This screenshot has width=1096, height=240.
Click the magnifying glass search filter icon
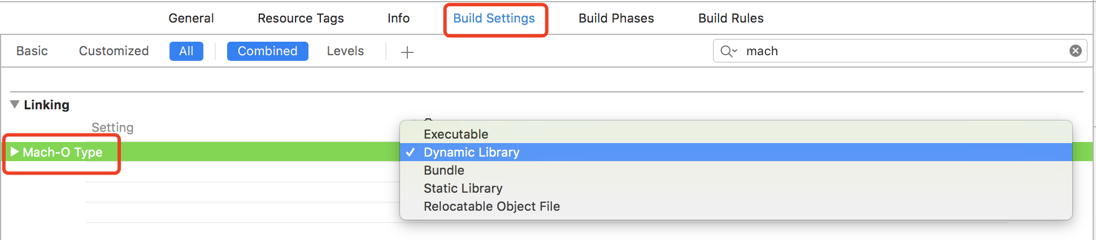(x=729, y=51)
